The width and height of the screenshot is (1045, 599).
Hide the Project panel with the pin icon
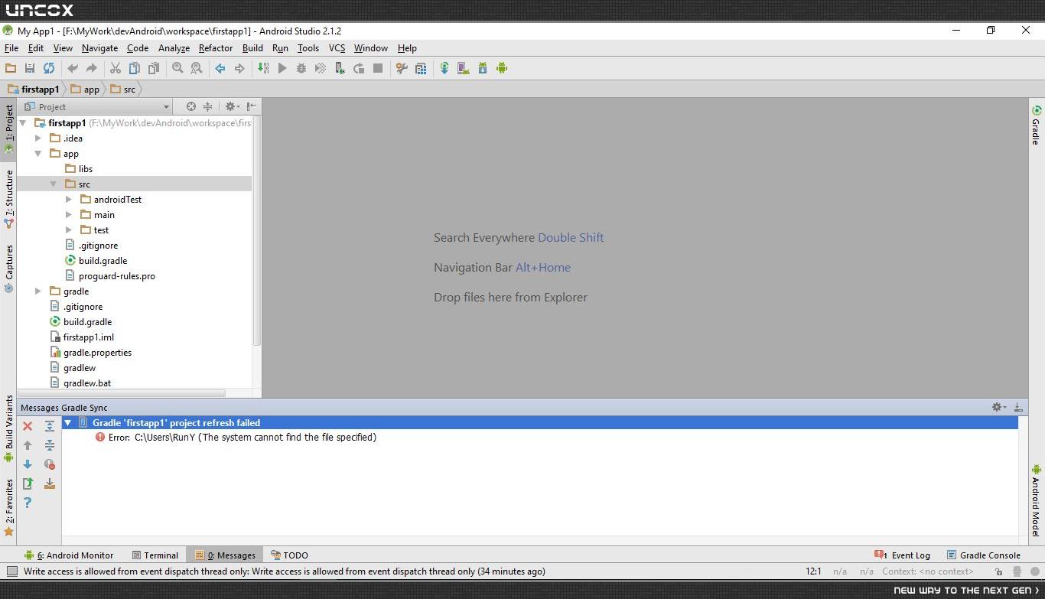(252, 106)
